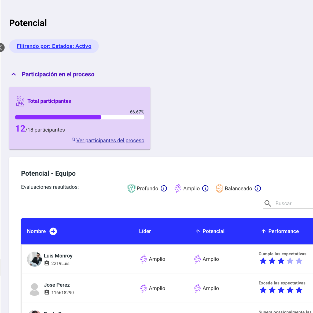Focus the Buscar search field

[x=292, y=203]
